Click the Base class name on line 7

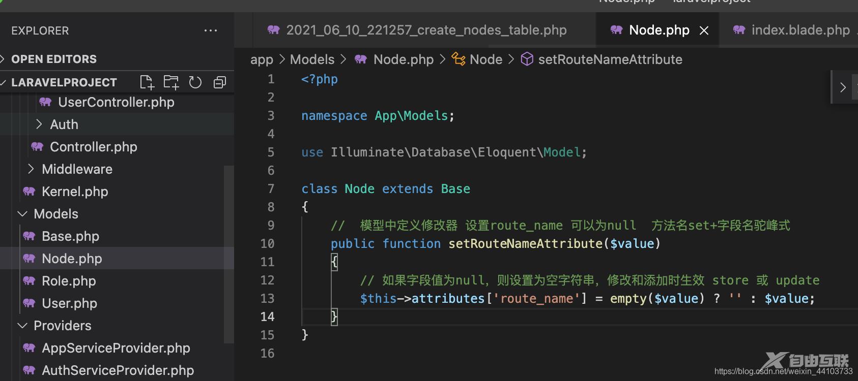(455, 189)
